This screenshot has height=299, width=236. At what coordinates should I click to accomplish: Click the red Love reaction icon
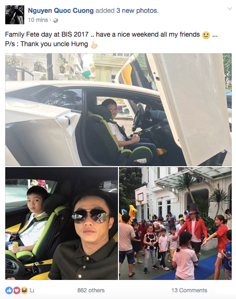(x=17, y=290)
